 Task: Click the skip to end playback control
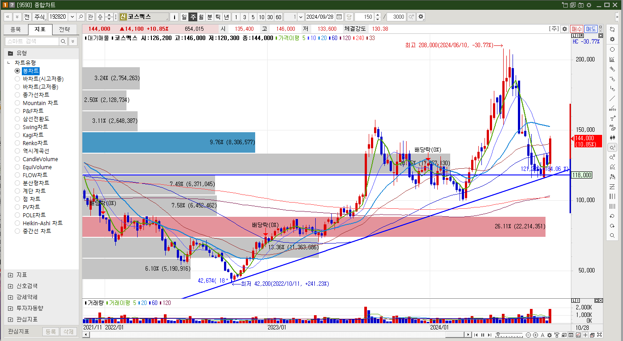489,335
